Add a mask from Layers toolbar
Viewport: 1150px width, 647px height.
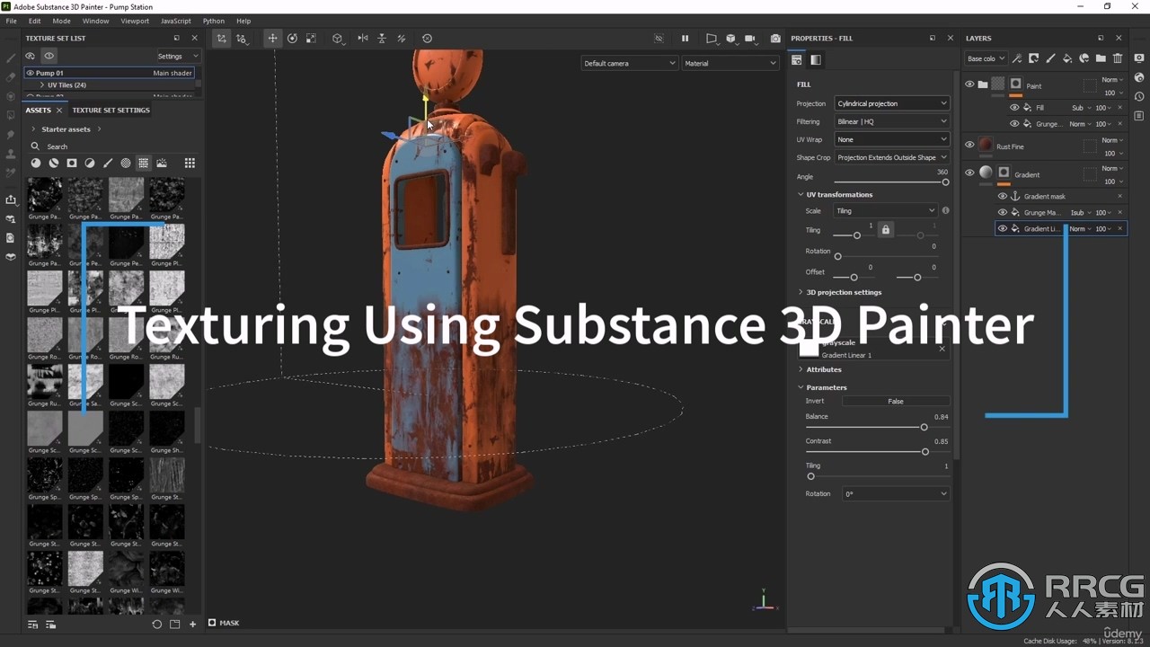point(1034,58)
